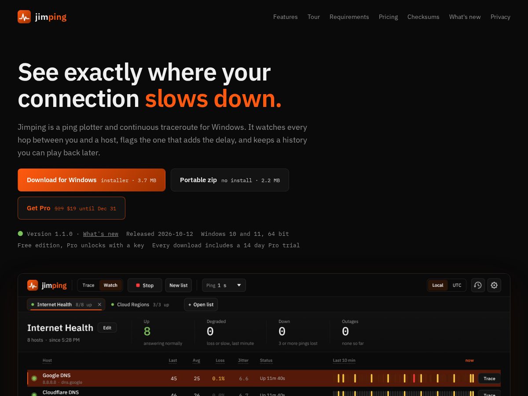Select the Google DNS host row name
Image resolution: width=528 pixels, height=396 pixels.
56,376
